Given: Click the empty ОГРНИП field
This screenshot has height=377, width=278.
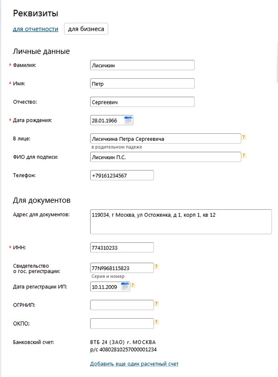Looking at the screenshot, I should [x=122, y=305].
